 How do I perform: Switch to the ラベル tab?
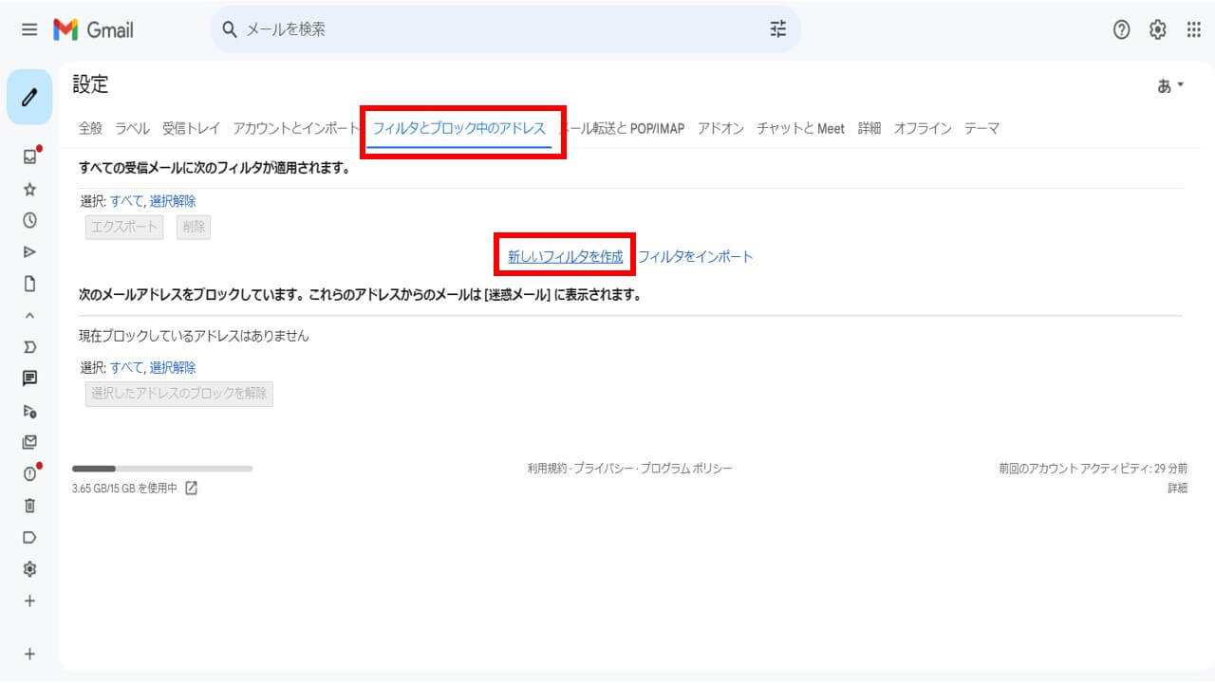click(x=132, y=128)
